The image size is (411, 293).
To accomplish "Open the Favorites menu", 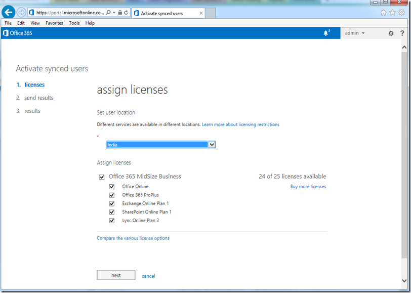I will pyautogui.click(x=54, y=23).
